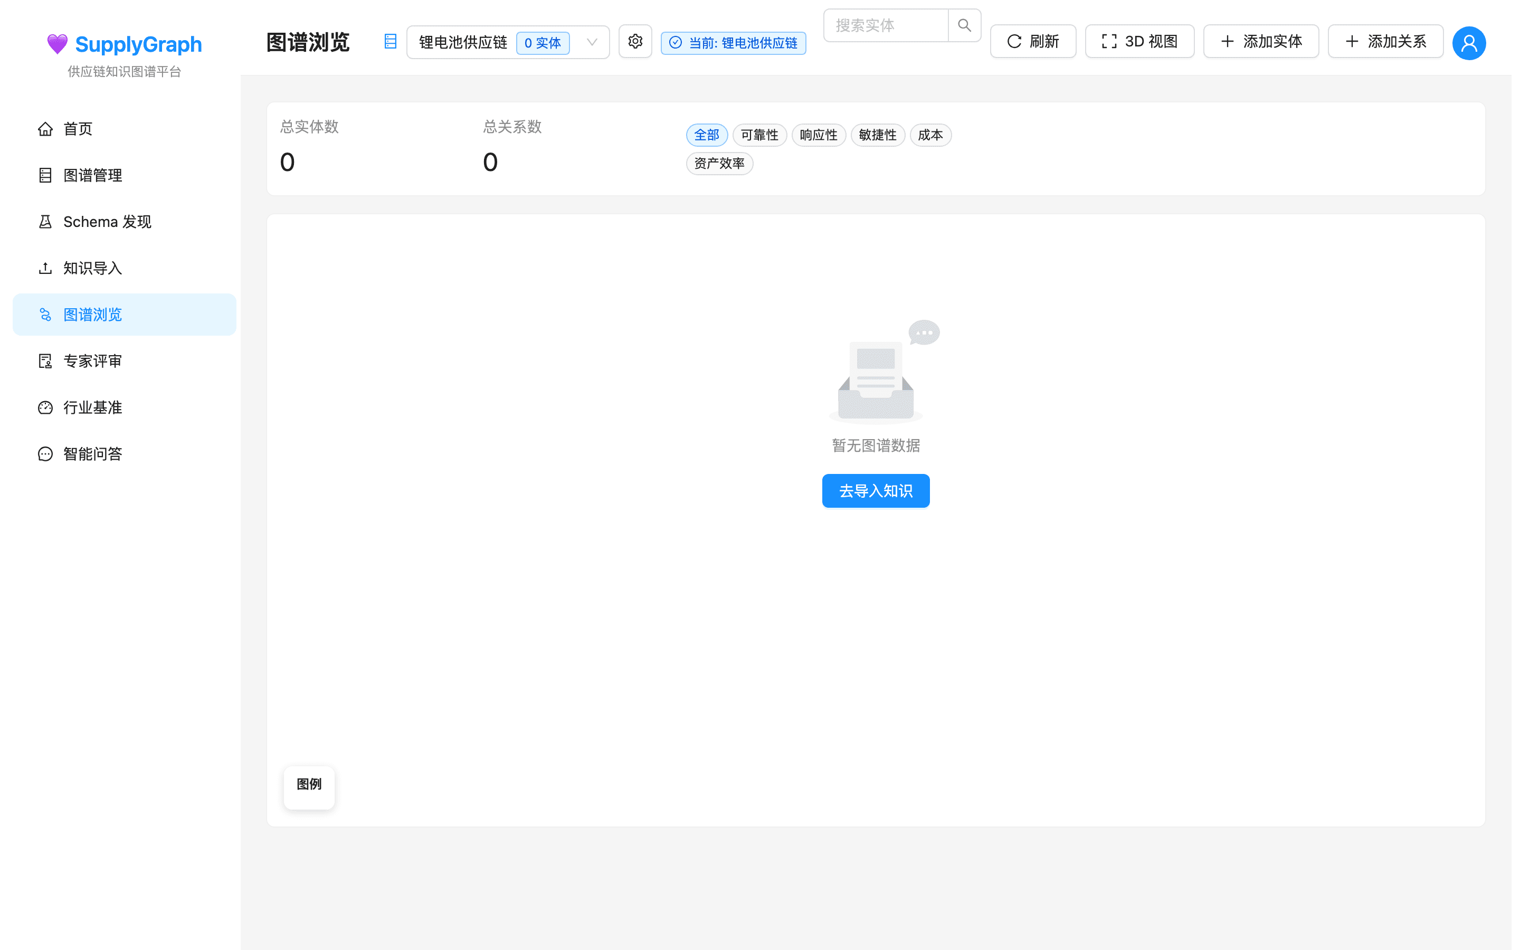Open the 图例 legend panel
Image resolution: width=1520 pixels, height=950 pixels.
point(308,786)
